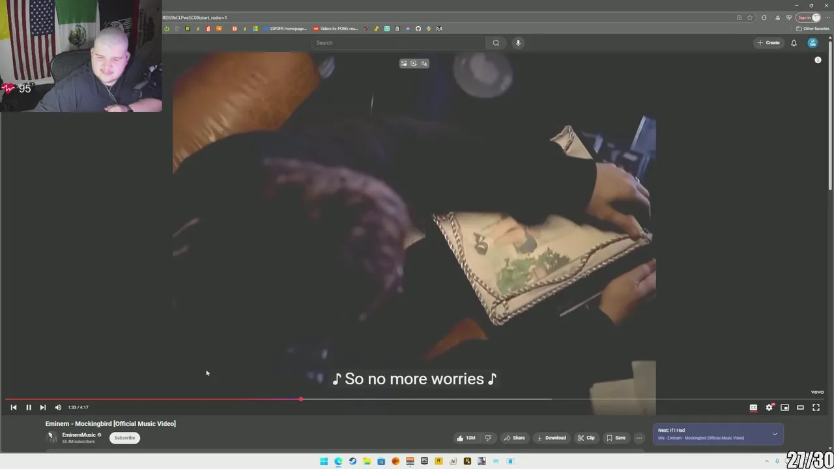This screenshot has width=834, height=469.
Task: Click the middle overlay icon above the video
Action: [x=414, y=63]
